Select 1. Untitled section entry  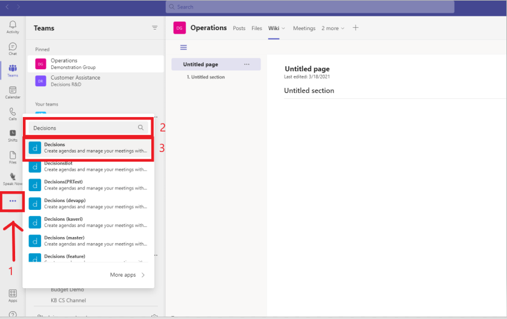pyautogui.click(x=206, y=77)
